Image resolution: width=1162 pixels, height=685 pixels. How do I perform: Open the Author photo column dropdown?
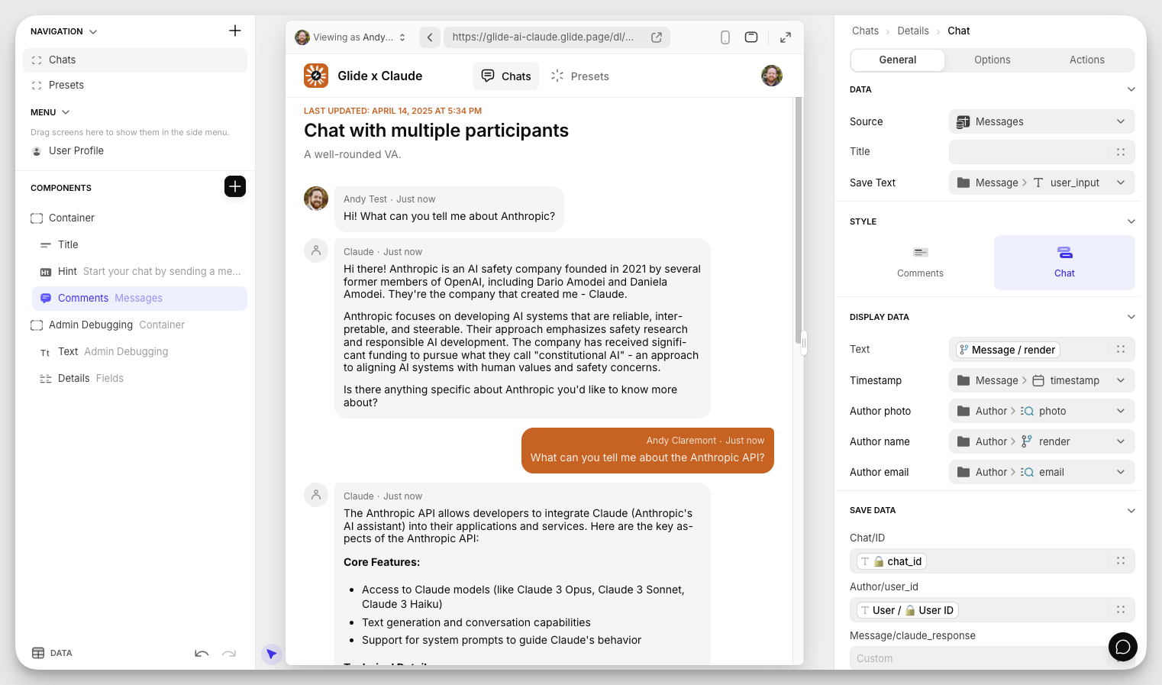[1042, 411]
